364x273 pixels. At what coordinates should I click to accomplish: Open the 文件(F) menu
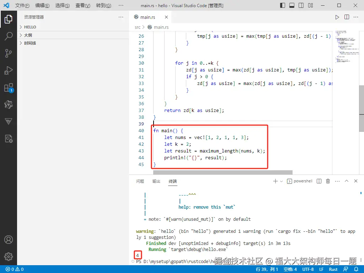[x=22, y=5]
